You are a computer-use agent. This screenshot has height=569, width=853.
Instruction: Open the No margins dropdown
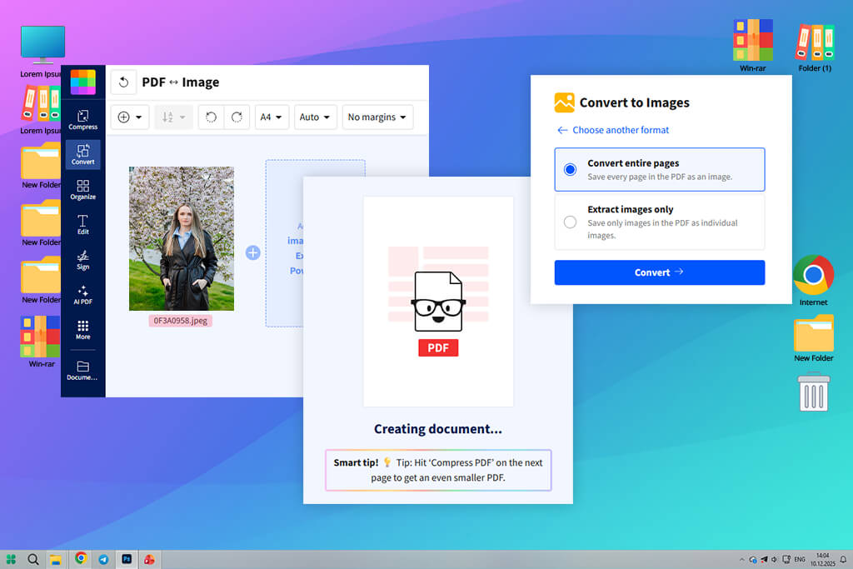tap(377, 117)
